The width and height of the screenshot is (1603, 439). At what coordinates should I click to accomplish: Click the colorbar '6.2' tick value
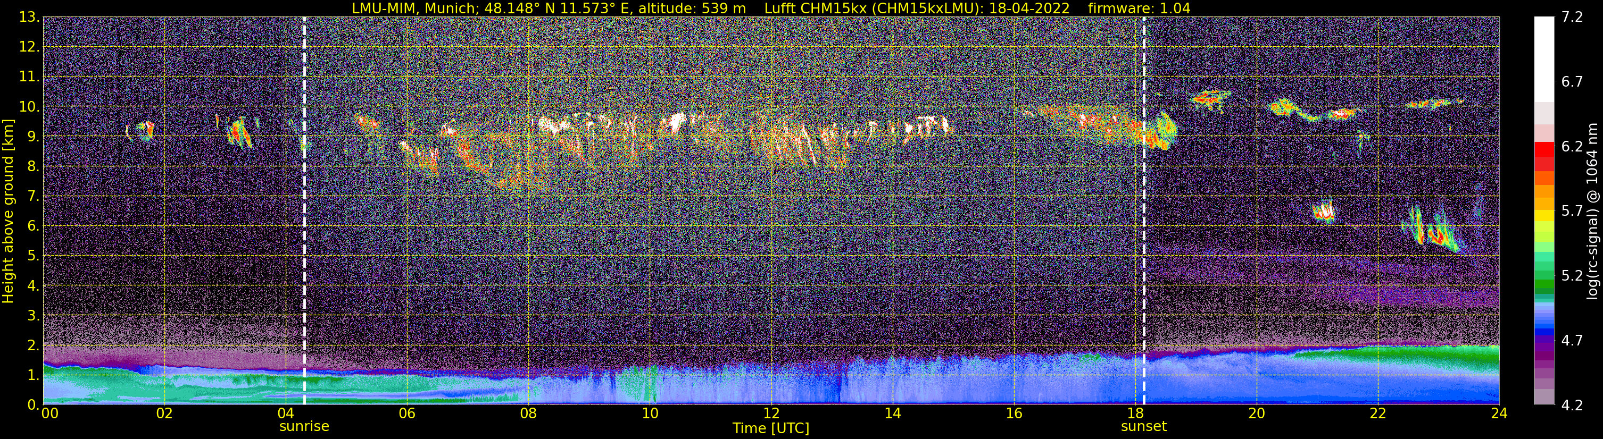(1572, 147)
